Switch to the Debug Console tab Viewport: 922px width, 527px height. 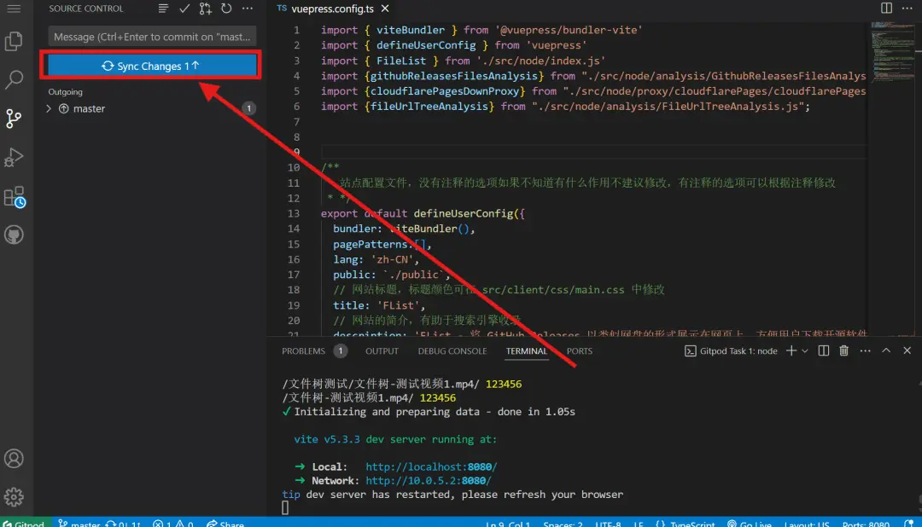point(452,350)
